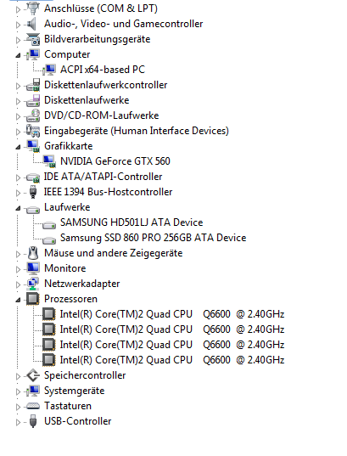Click the Audio-, Video- und Gamecontroller speaker icon

click(33, 24)
